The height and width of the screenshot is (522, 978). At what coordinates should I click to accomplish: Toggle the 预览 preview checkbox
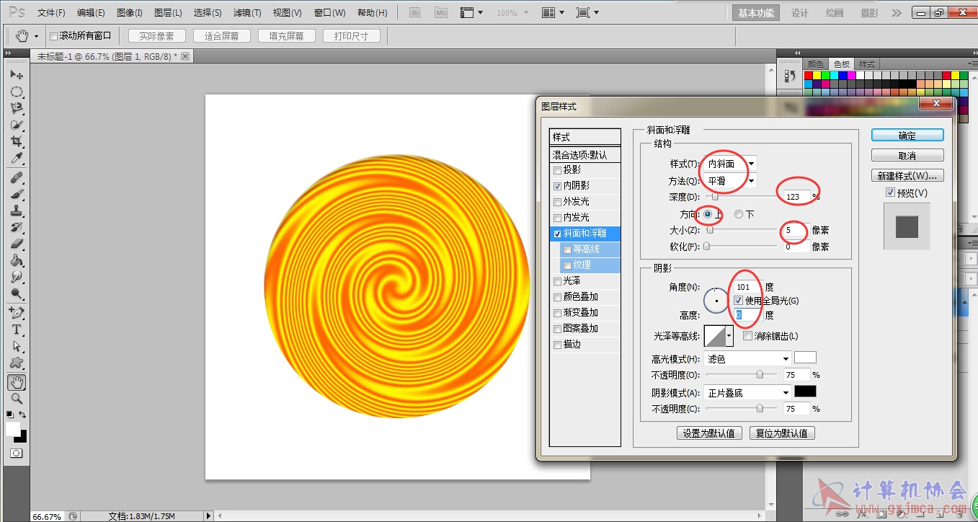pyautogui.click(x=890, y=193)
